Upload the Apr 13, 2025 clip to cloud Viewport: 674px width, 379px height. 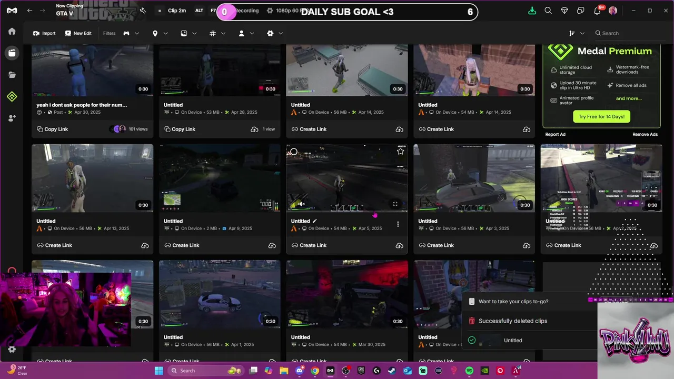coord(145,245)
